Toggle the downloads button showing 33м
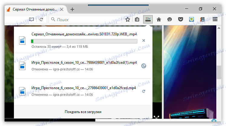Screen dimensions: 226x126 [148, 19]
